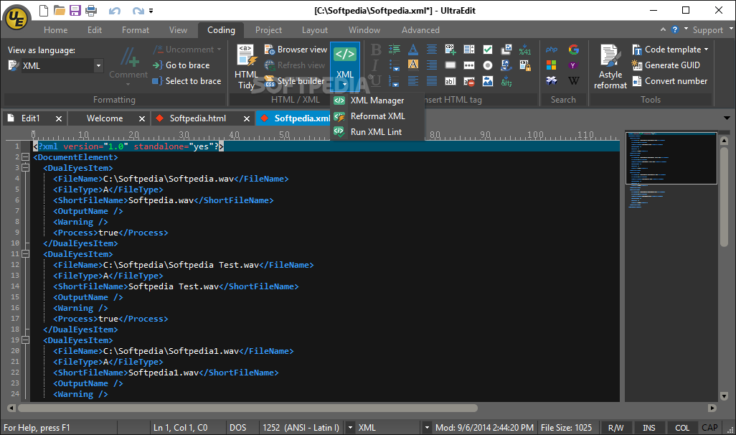The image size is (736, 435).
Task: Click the form lock icon
Action: click(525, 65)
